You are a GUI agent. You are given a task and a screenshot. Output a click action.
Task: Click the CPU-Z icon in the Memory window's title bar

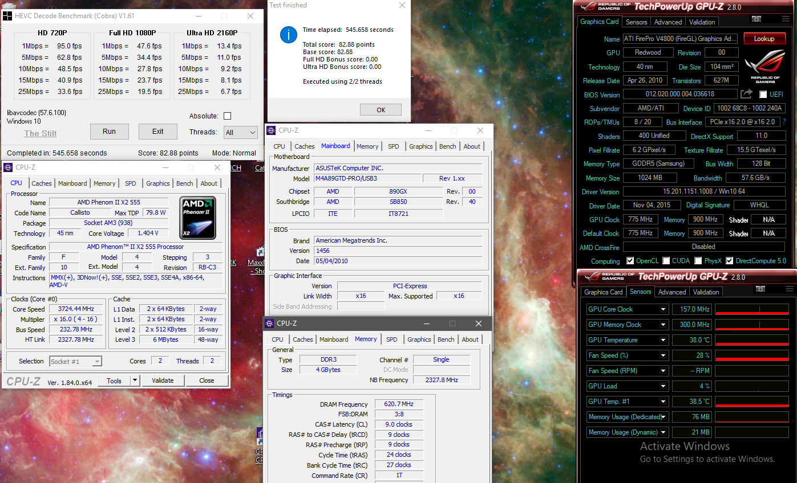pyautogui.click(x=270, y=324)
